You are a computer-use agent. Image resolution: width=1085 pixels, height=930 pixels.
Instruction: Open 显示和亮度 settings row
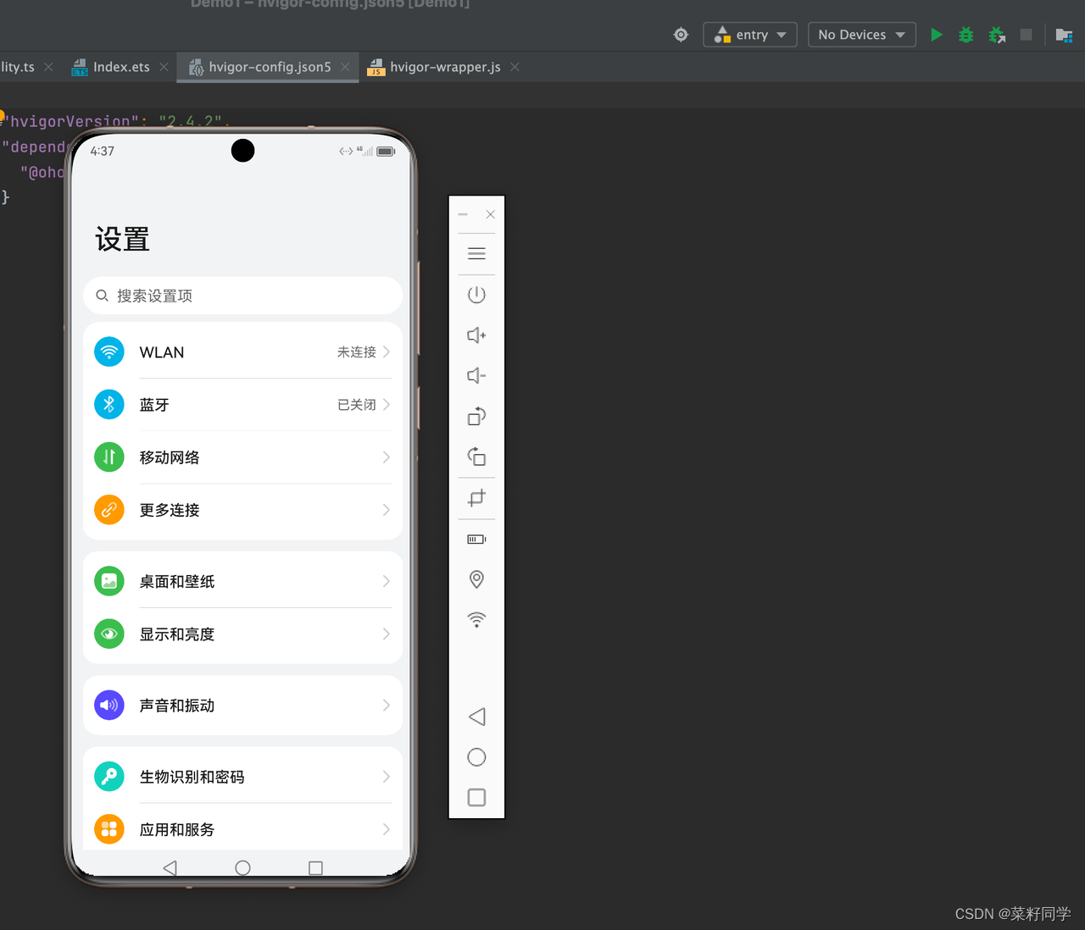click(242, 634)
